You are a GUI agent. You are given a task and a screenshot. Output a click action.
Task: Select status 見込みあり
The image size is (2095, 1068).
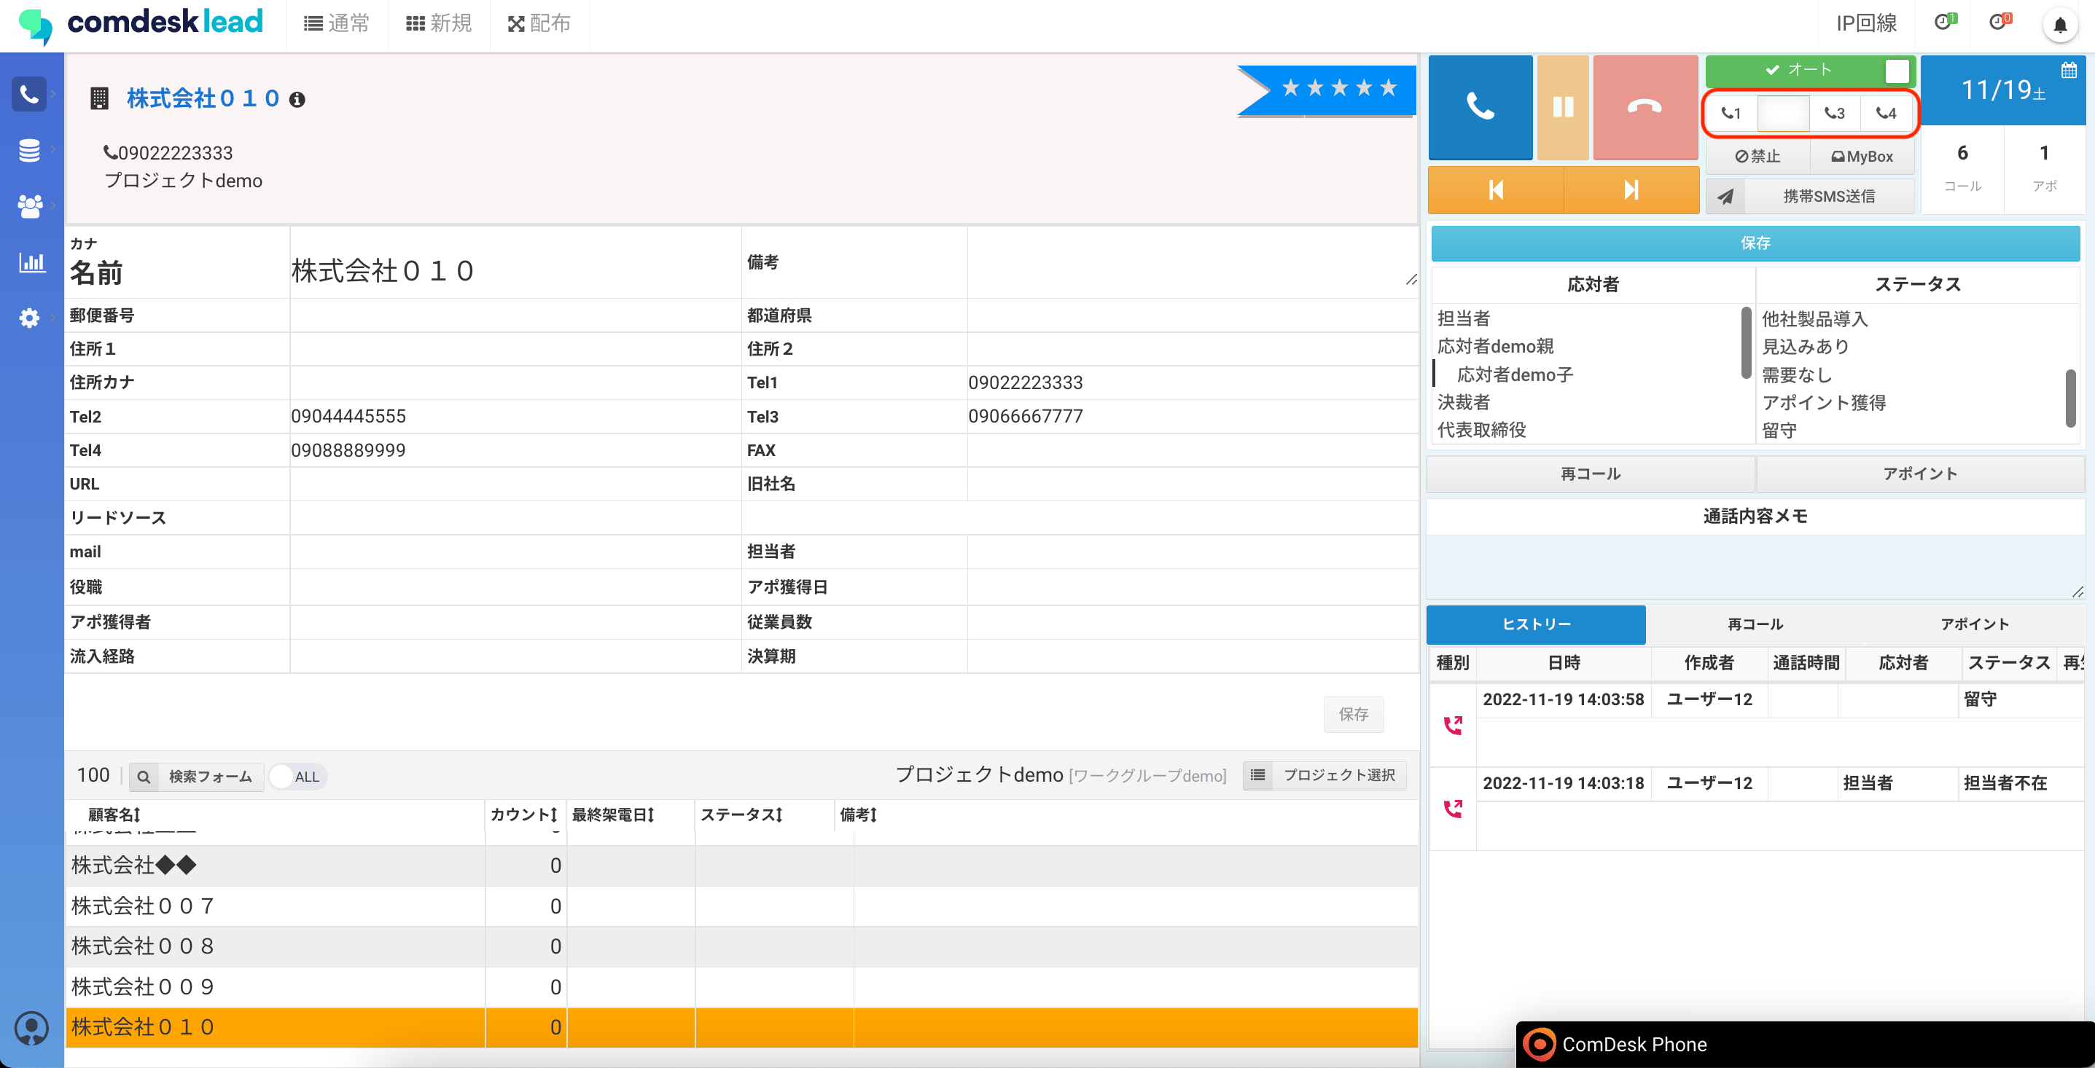(x=1806, y=347)
